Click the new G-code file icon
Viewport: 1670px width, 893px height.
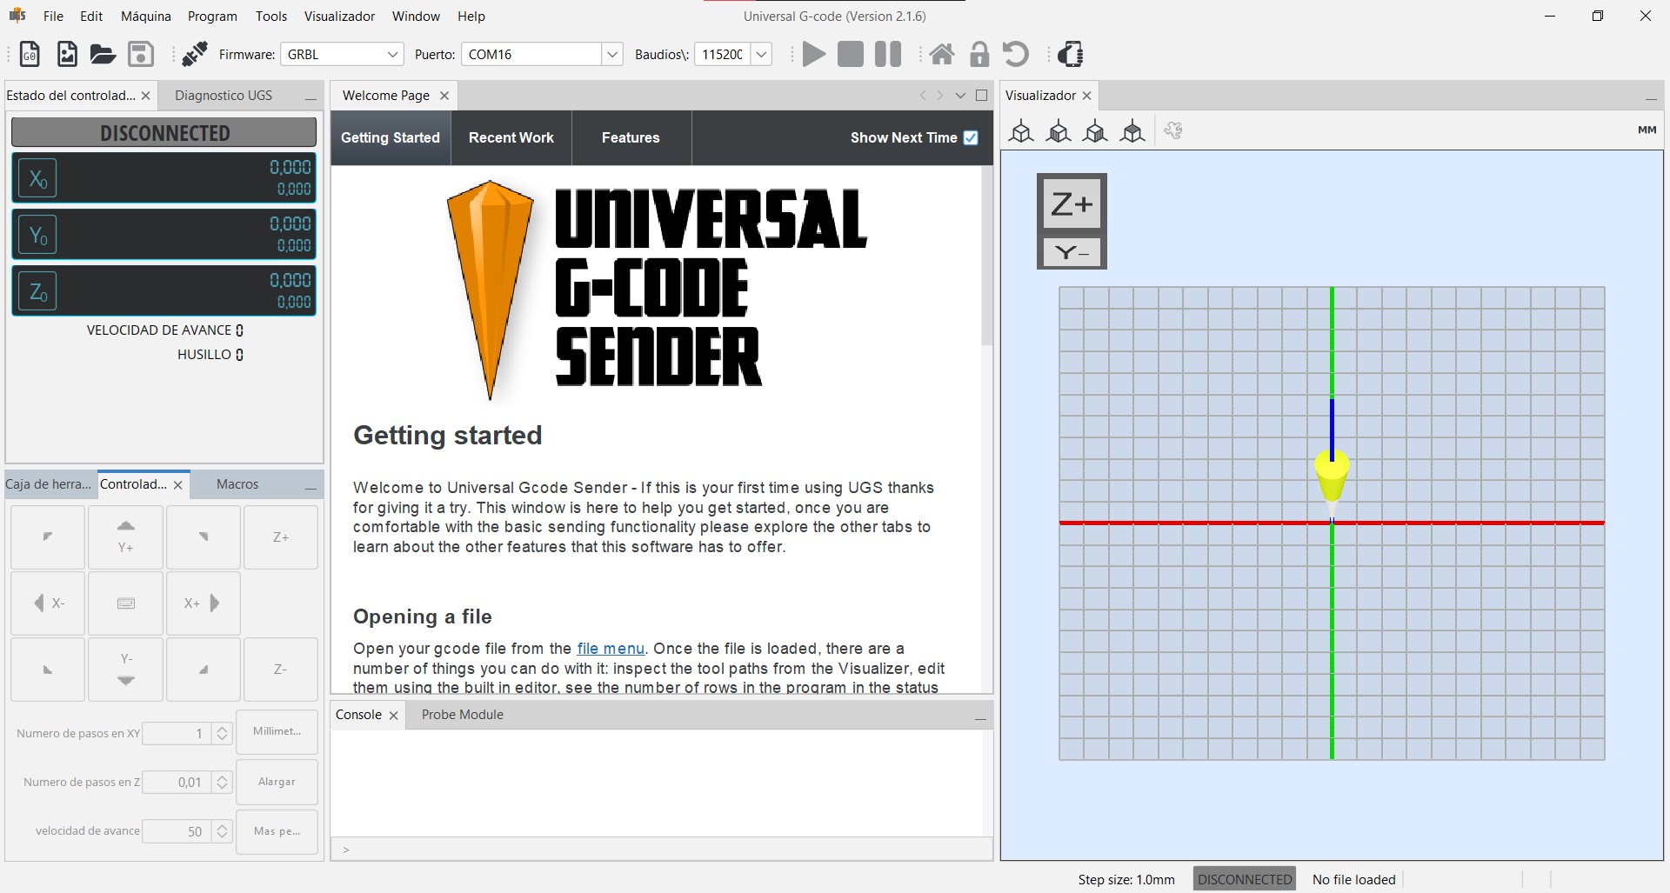(30, 54)
